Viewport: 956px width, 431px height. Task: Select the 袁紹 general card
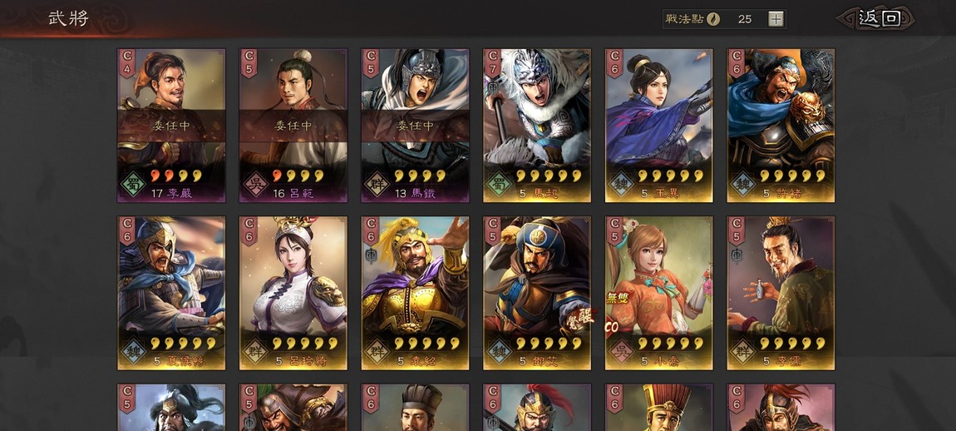(415, 293)
